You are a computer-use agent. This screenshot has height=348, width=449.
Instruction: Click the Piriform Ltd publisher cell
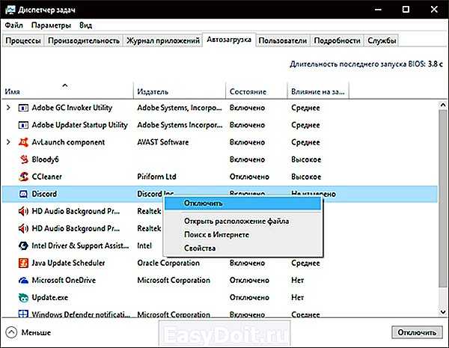click(x=156, y=177)
